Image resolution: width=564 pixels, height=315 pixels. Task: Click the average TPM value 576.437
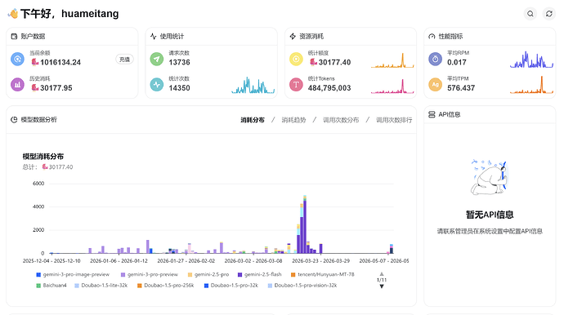click(x=461, y=87)
